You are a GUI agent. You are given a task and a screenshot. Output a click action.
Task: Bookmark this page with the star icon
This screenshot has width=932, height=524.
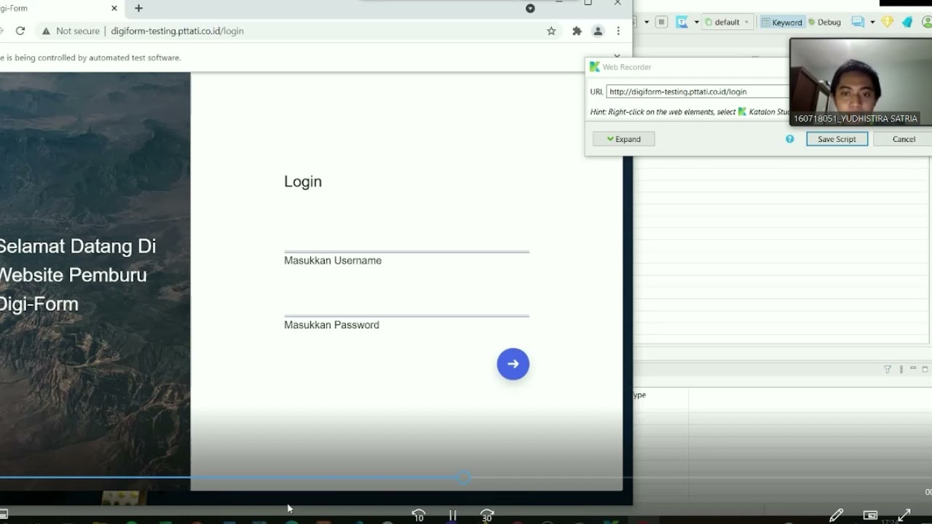(551, 31)
